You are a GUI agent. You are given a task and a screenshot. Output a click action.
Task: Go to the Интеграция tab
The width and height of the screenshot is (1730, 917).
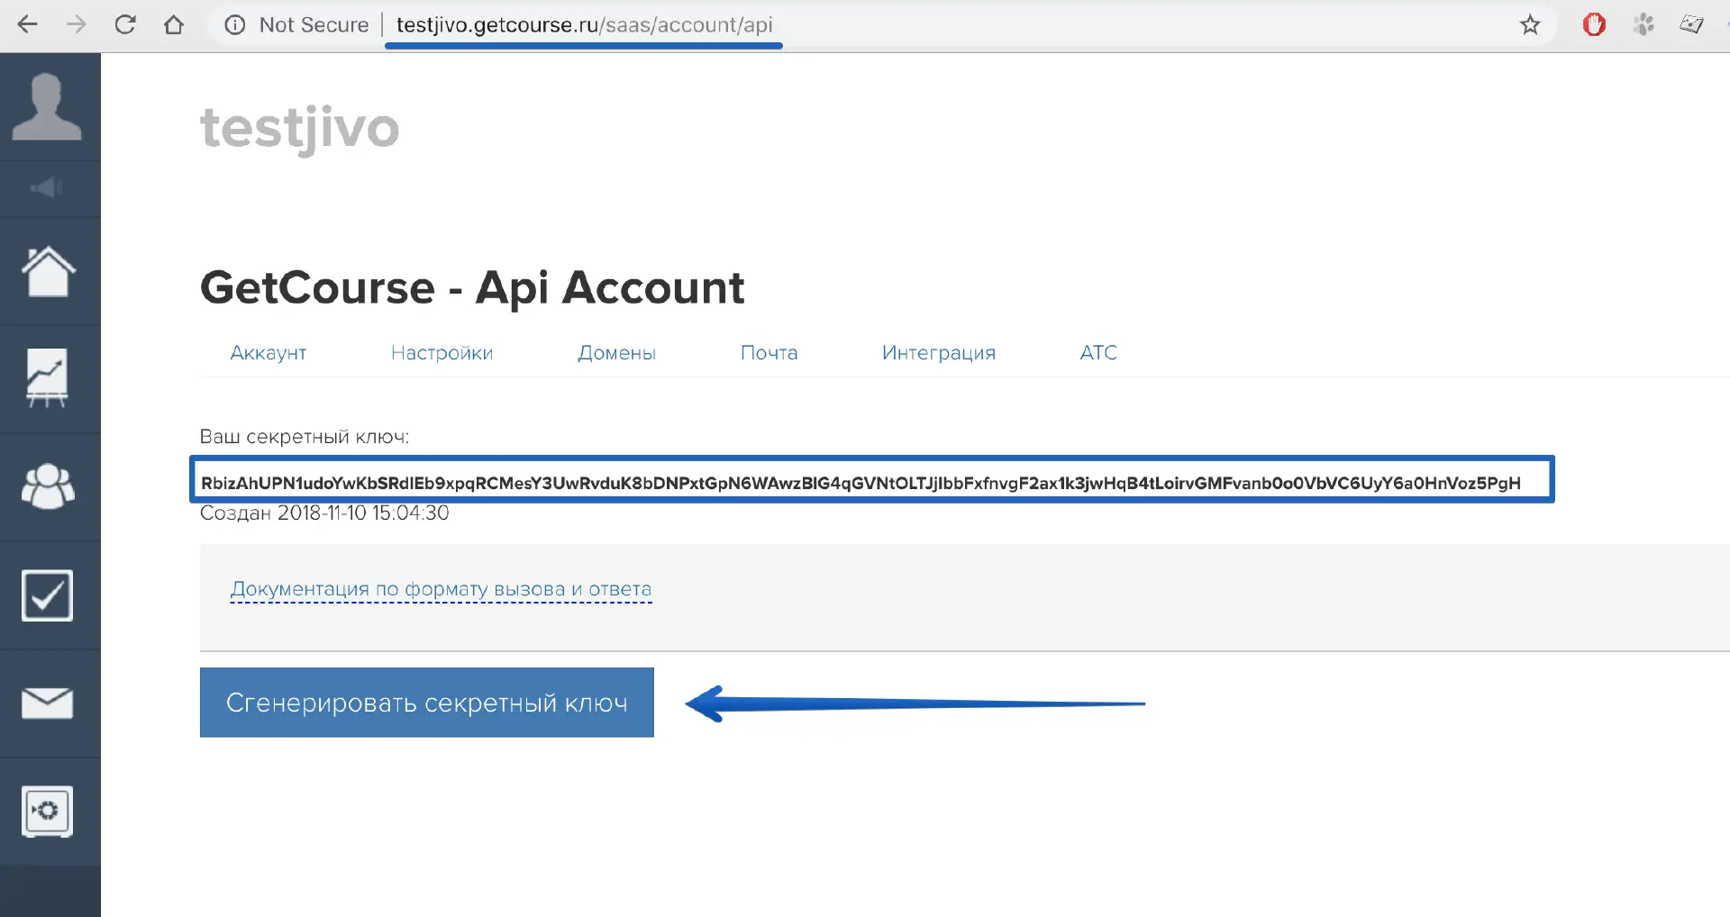click(x=938, y=353)
